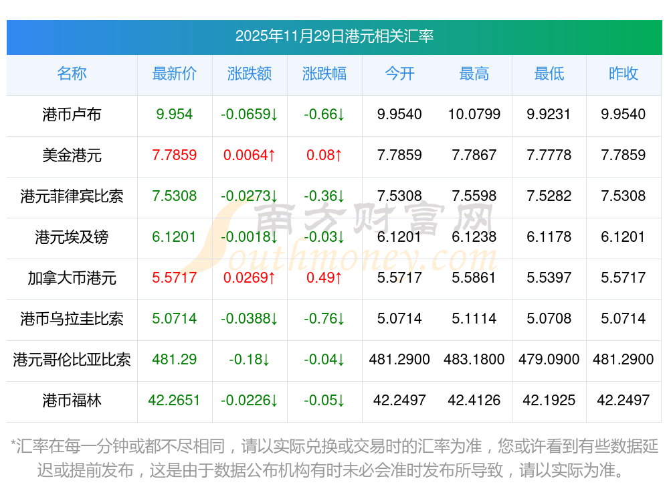Click latest price '481.29'
The height and width of the screenshot is (491, 669).
(x=174, y=360)
